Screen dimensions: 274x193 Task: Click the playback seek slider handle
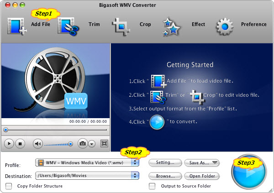click(x=6, y=130)
